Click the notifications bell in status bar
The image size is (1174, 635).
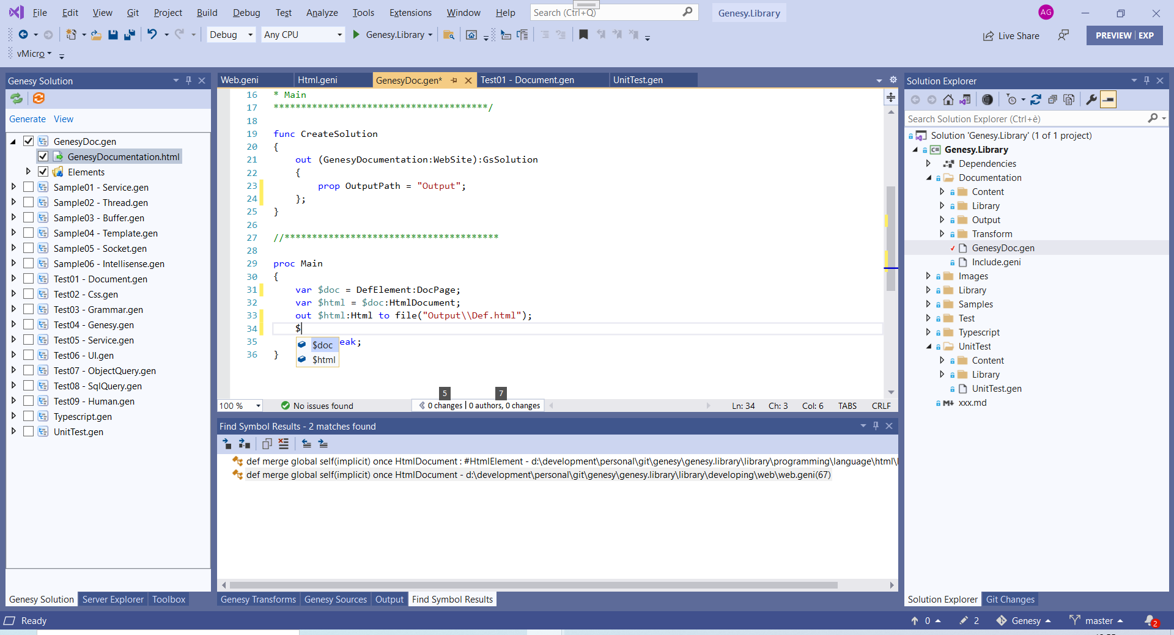tap(1151, 620)
